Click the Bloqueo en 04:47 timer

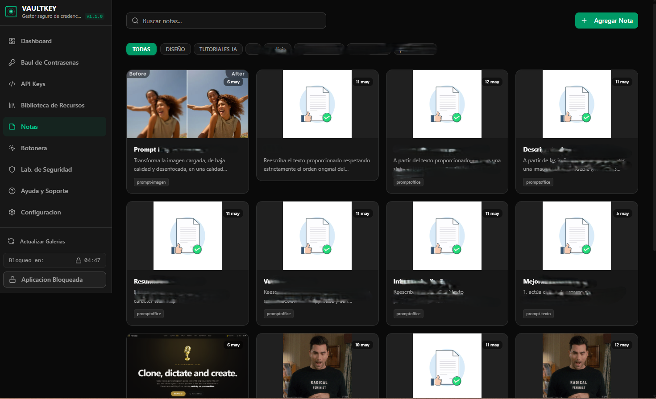tap(55, 260)
